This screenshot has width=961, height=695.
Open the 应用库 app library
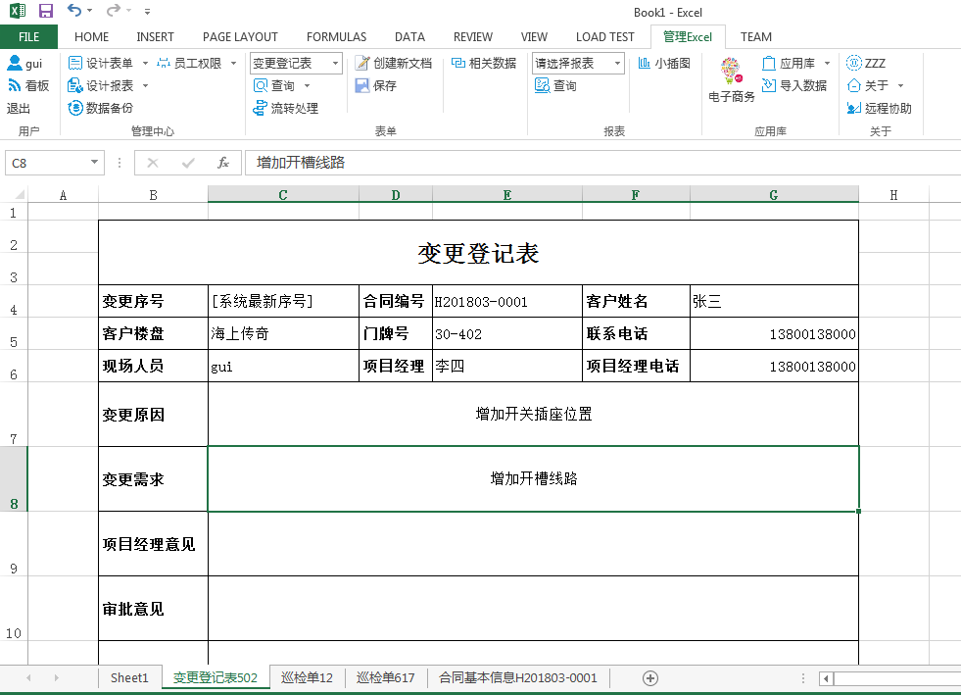789,63
